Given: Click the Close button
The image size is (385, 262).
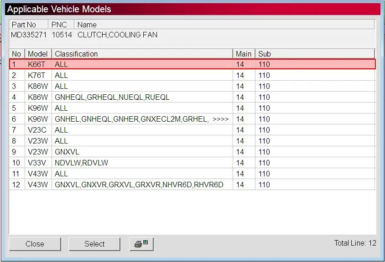Looking at the screenshot, I should (35, 244).
